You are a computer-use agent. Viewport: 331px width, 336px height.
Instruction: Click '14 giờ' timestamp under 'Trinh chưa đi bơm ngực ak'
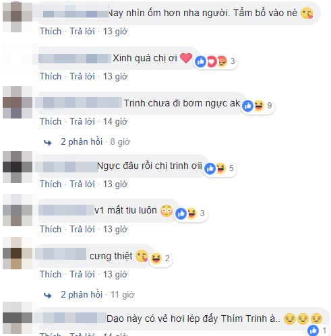pos(115,121)
